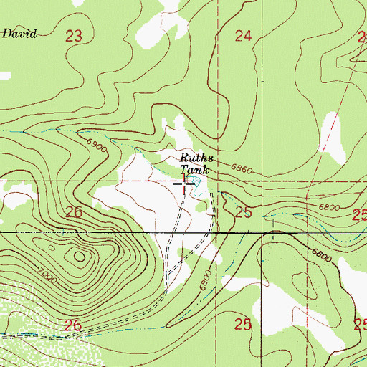Viewport: 367px width, 367px height.
Task: Click the innermost summit contour ring of the hill
Action: point(80,257)
